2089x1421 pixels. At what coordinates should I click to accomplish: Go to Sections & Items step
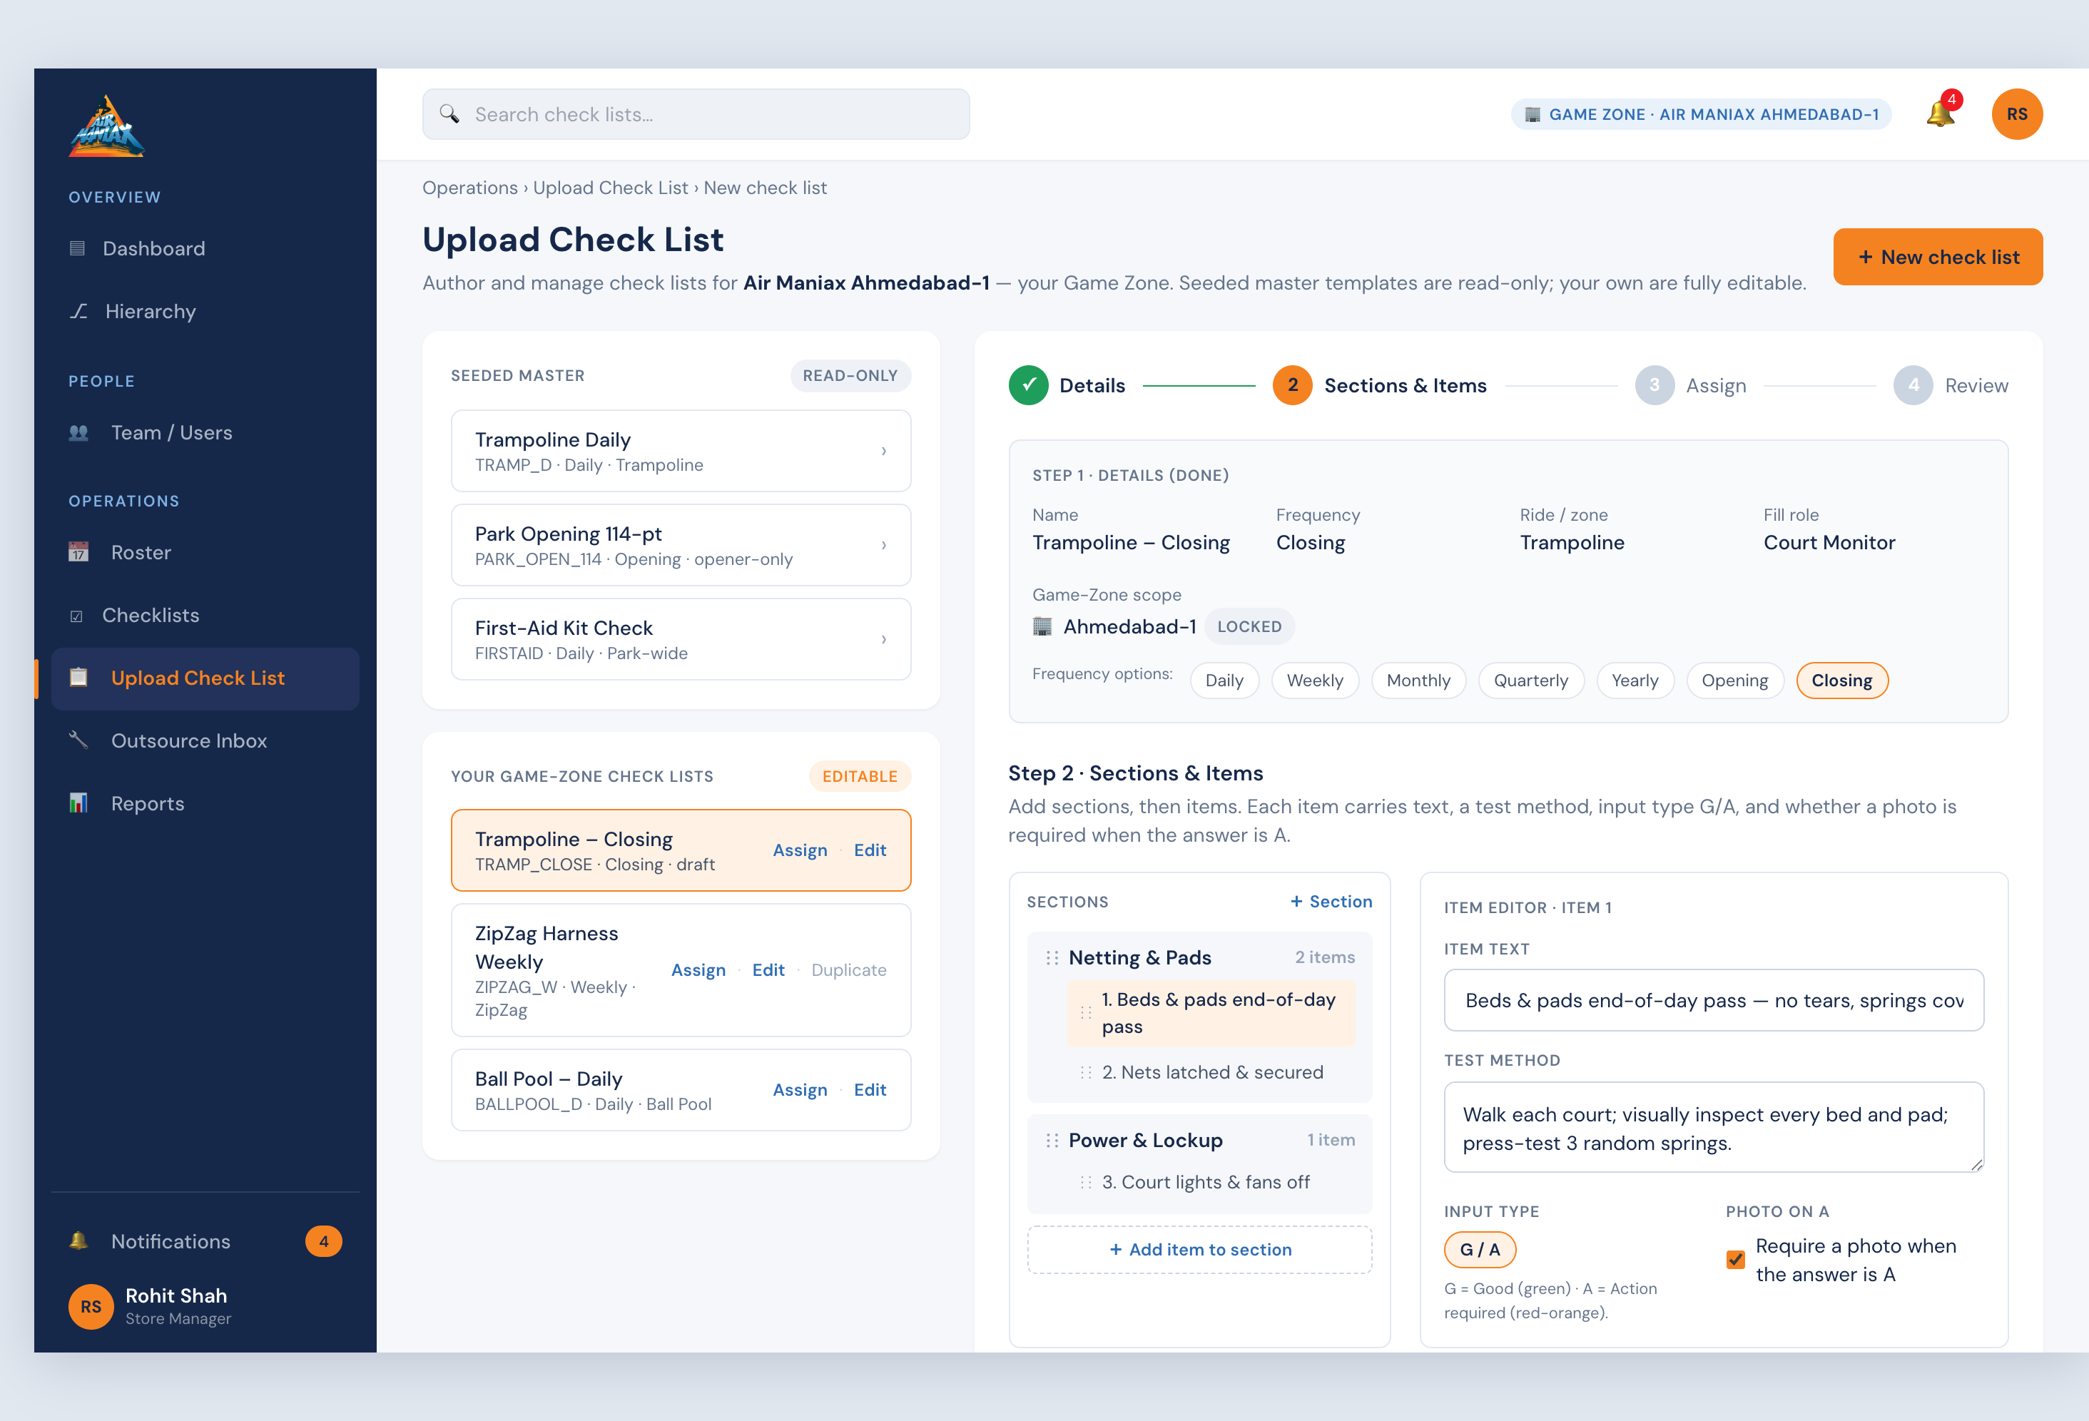click(x=1380, y=386)
